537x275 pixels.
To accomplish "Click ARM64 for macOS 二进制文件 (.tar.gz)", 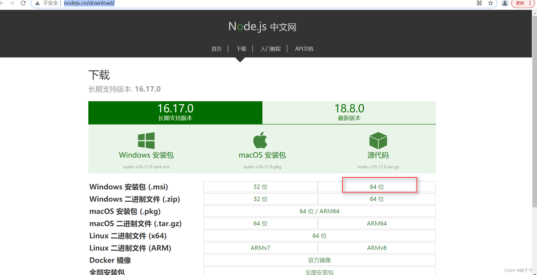I will [377, 224].
